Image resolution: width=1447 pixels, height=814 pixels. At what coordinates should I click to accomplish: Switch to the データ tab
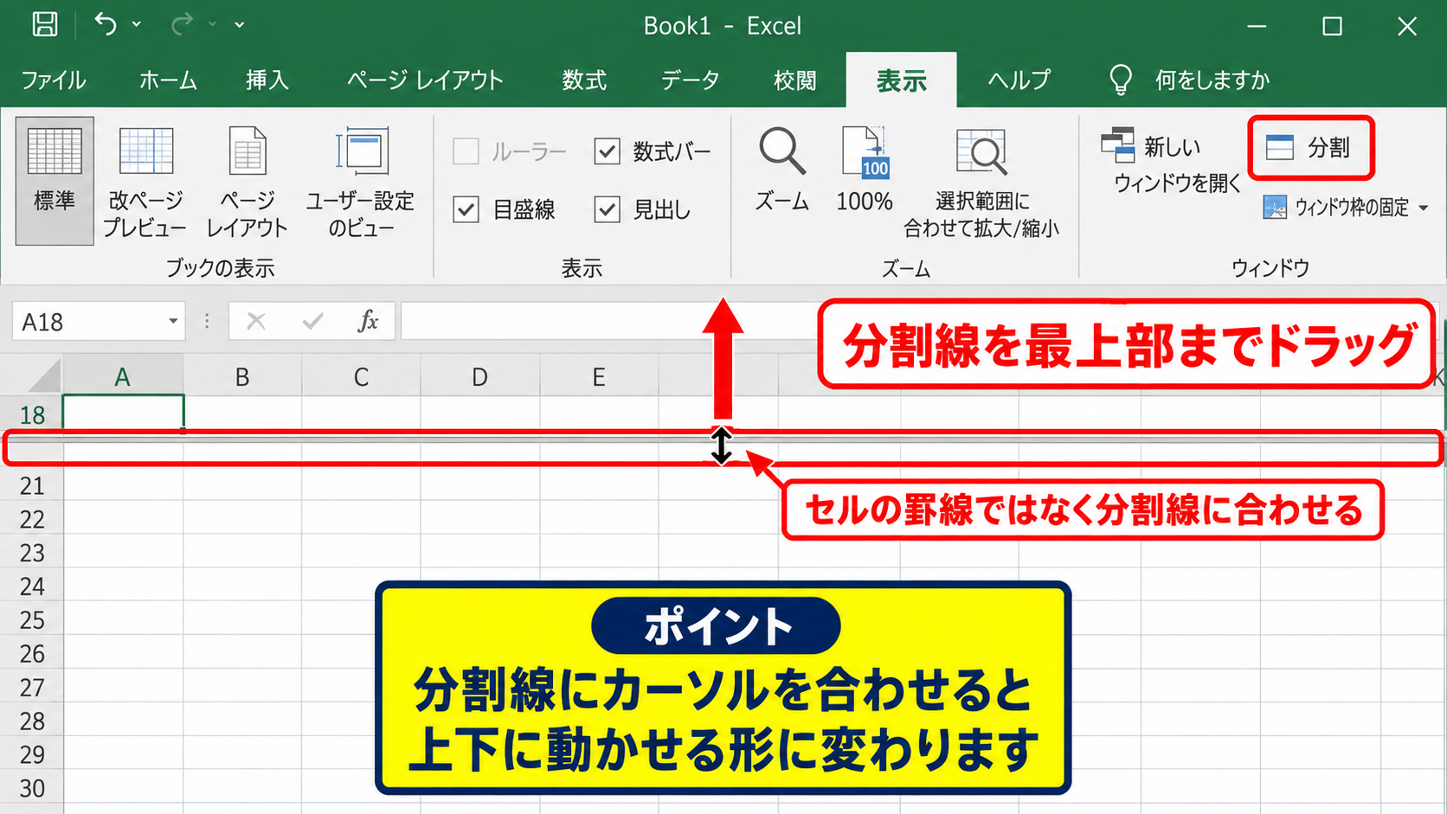tap(690, 80)
